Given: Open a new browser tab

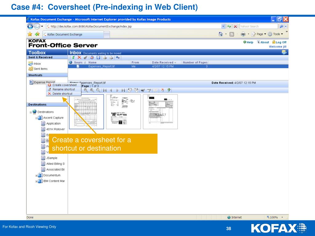Looking at the screenshot, I should (107, 34).
